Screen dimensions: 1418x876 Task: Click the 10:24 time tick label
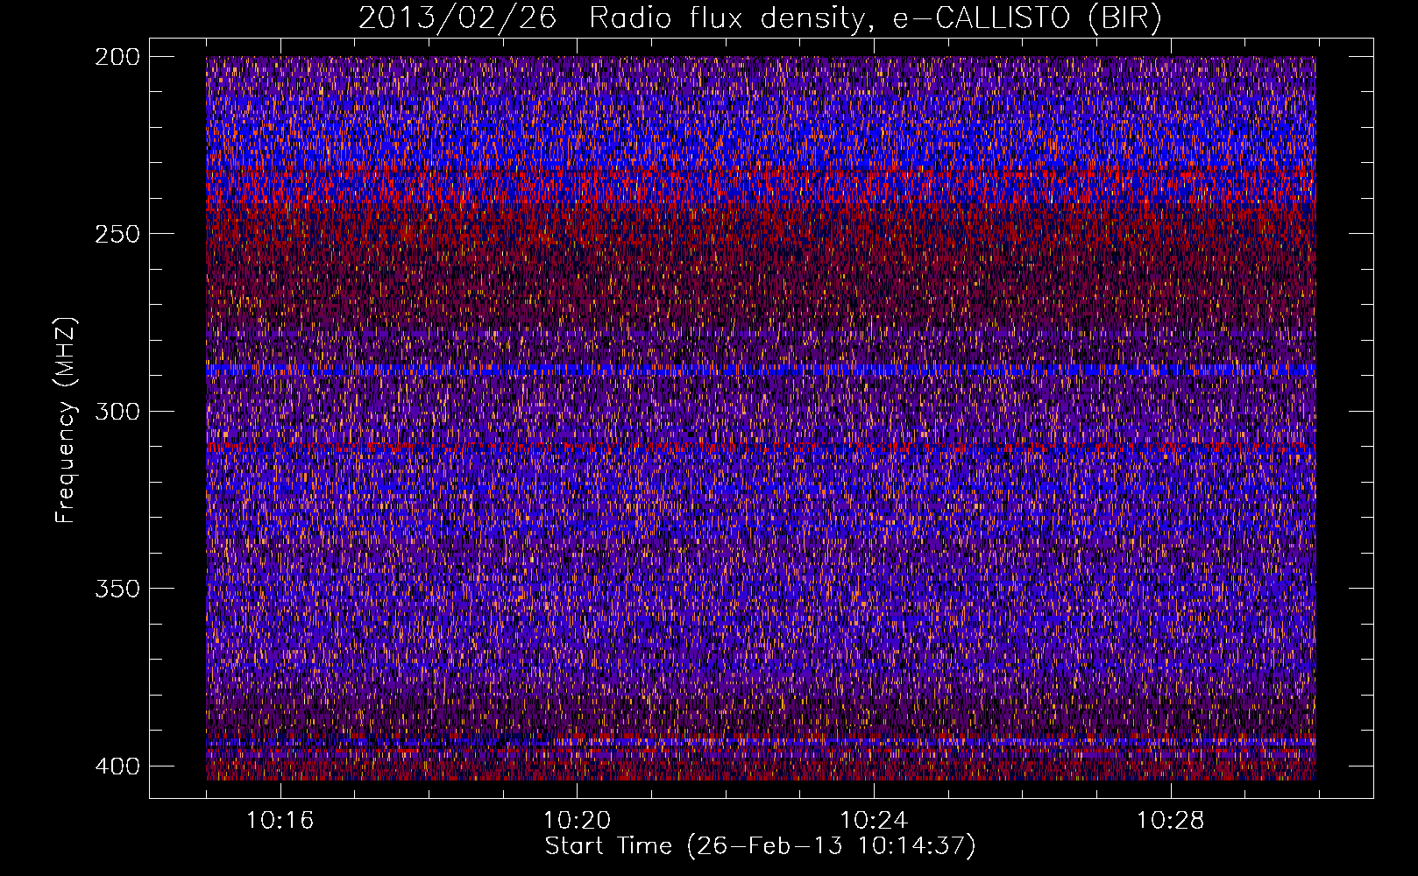pos(874,821)
